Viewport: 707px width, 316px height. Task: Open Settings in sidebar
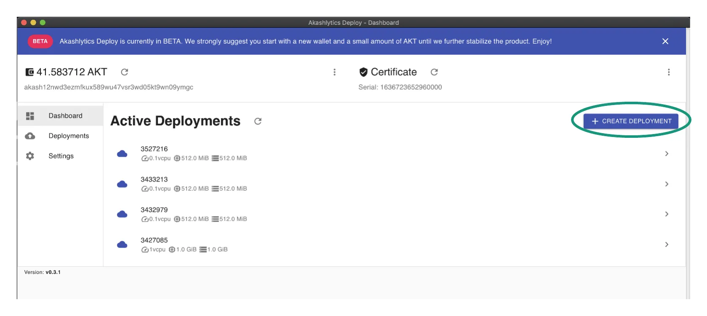point(61,156)
